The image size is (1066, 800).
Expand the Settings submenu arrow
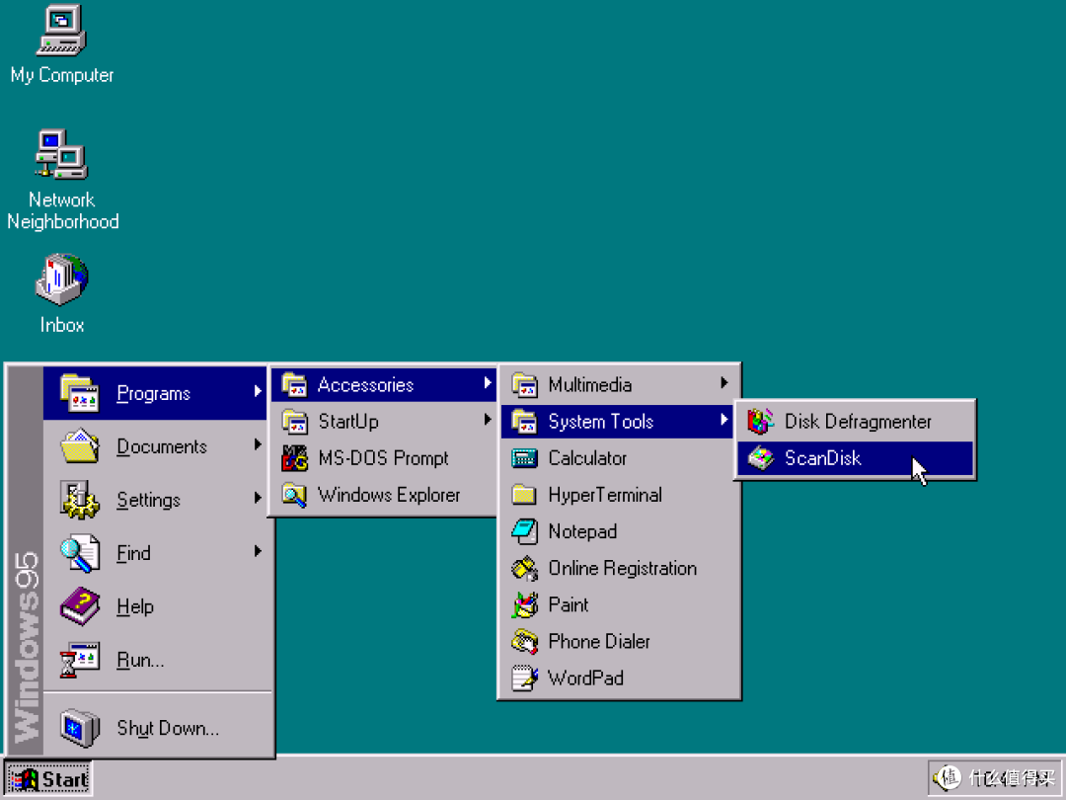coord(258,498)
